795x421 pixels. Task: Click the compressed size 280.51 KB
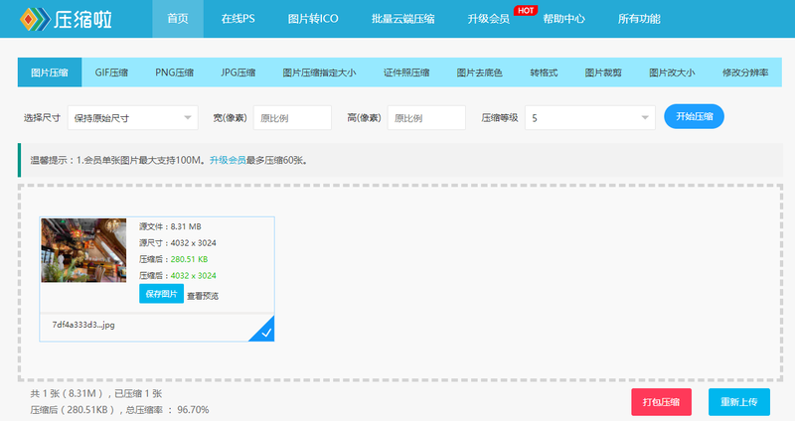click(189, 259)
